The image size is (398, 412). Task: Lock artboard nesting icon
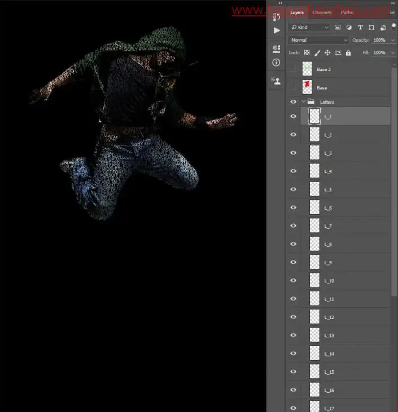pyautogui.click(x=338, y=53)
